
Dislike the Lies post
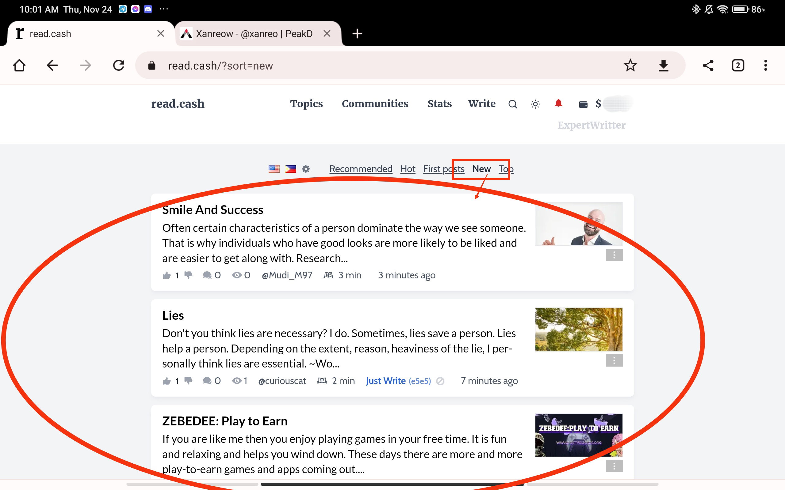188,381
